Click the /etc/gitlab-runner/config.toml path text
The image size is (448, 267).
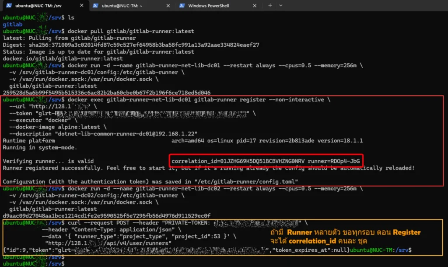(253, 181)
